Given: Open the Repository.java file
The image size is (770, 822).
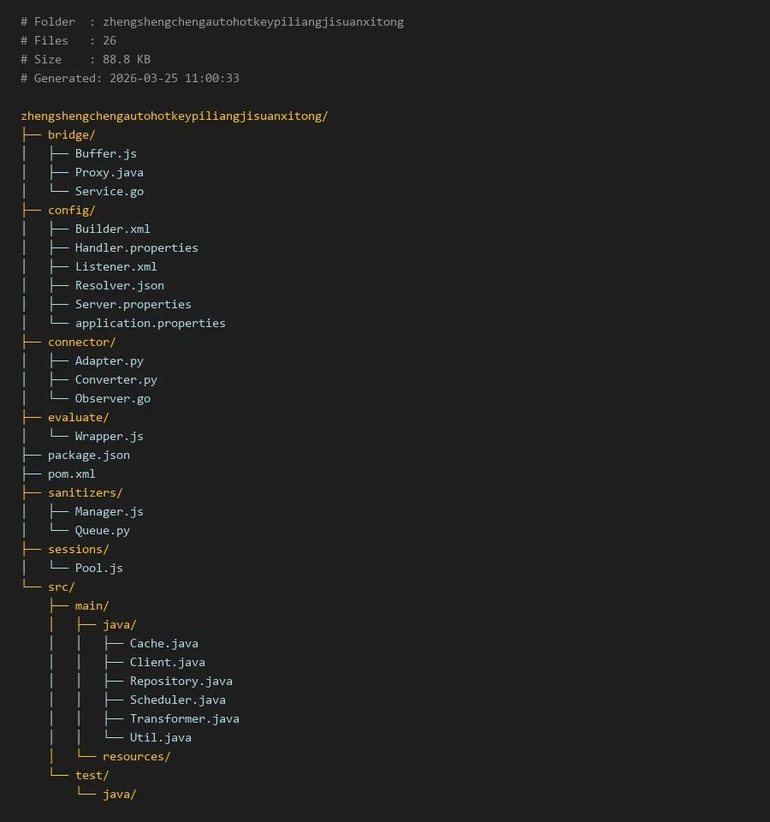Looking at the screenshot, I should (x=181, y=681).
